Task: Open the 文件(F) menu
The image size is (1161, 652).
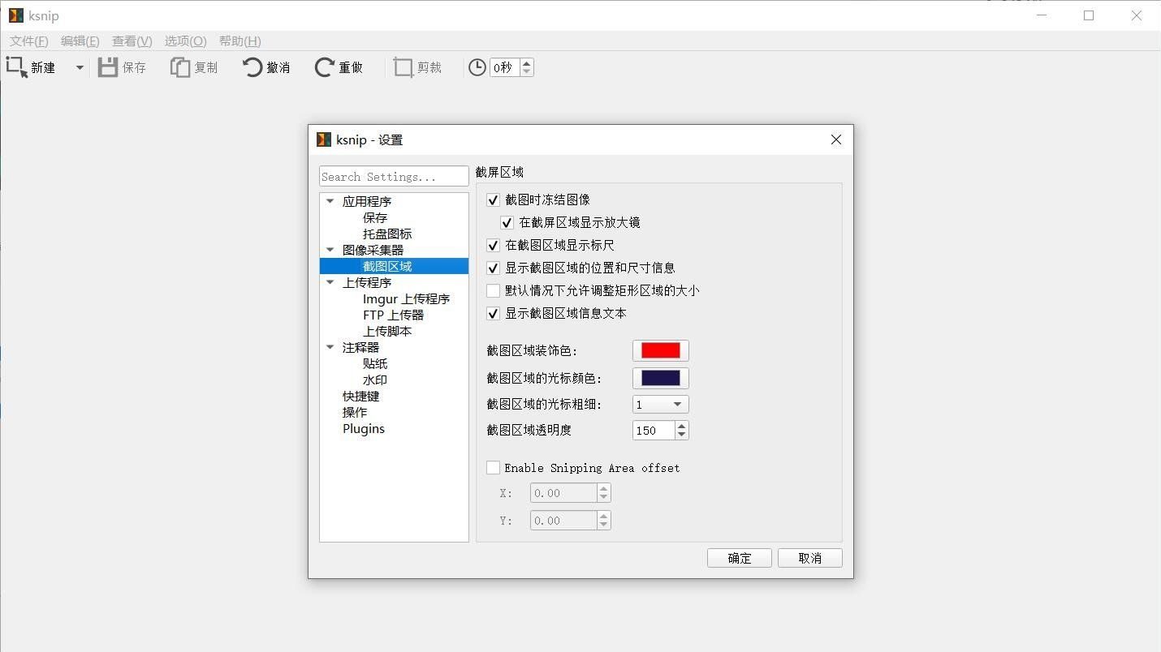Action: tap(29, 41)
